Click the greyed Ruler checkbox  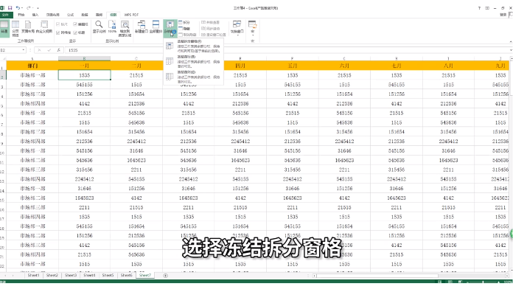point(62,24)
